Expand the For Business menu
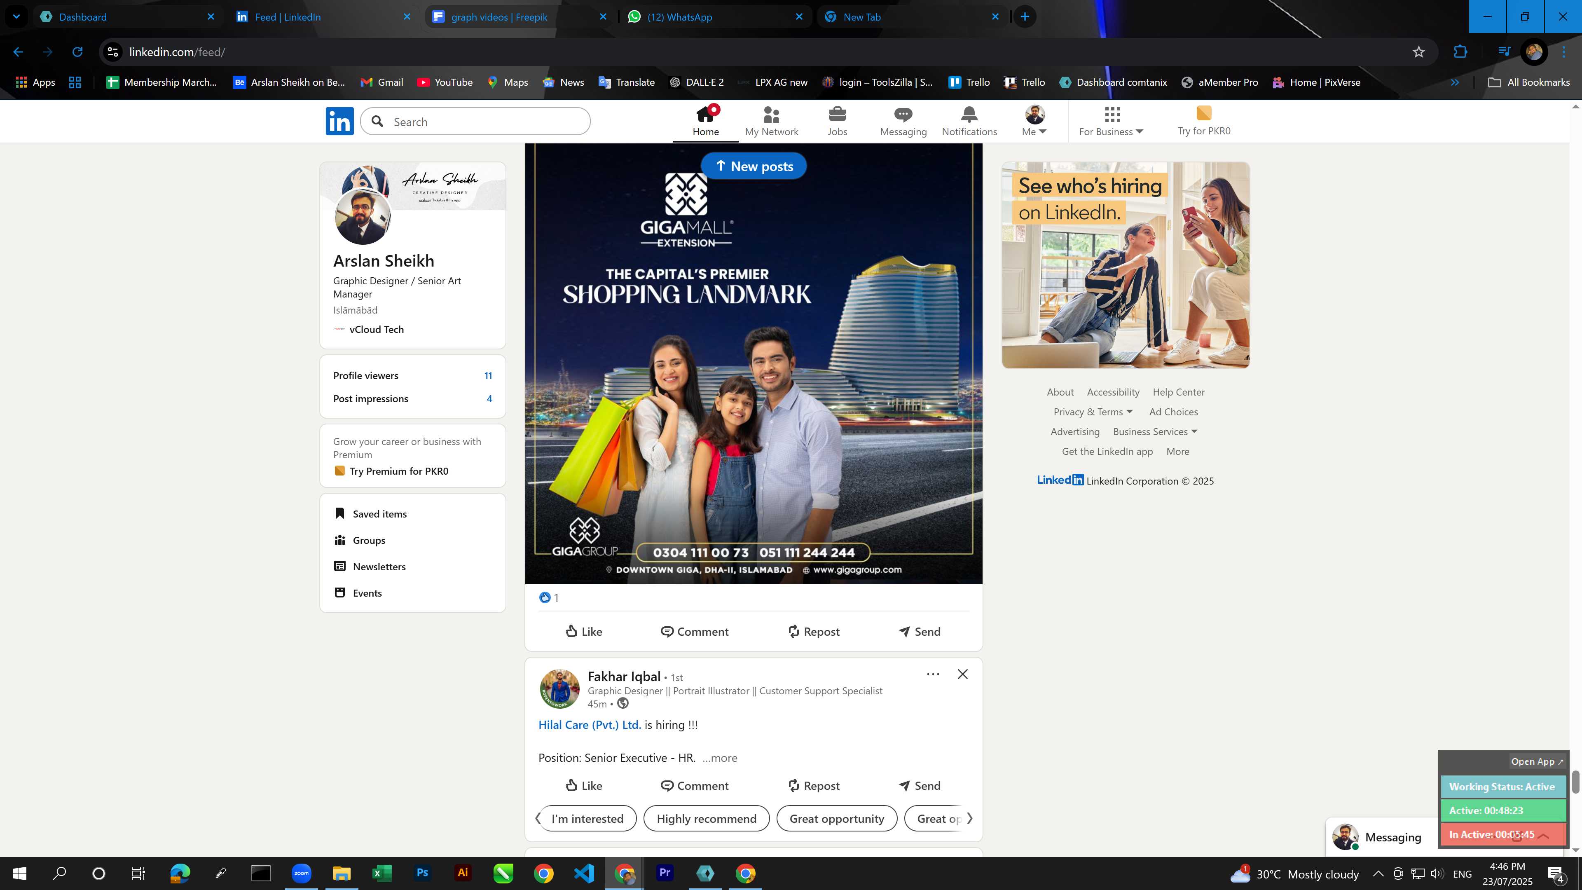The height and width of the screenshot is (890, 1582). pyautogui.click(x=1111, y=121)
